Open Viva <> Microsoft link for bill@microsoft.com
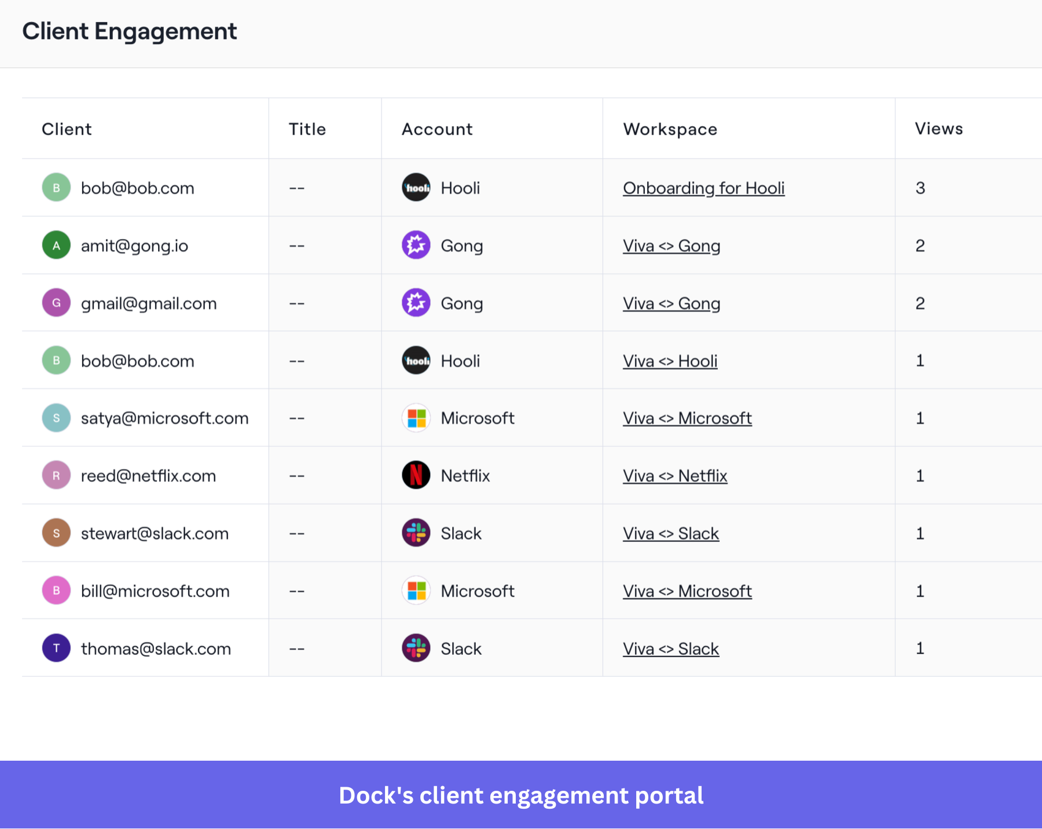Viewport: 1042px width, 829px height. 687,591
